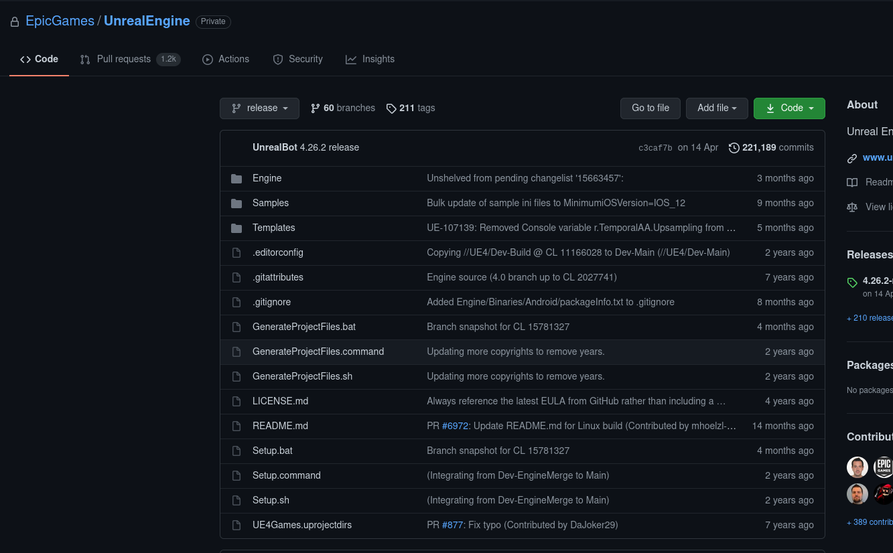The height and width of the screenshot is (553, 893).
Task: View the 60 branches link
Action: (343, 108)
